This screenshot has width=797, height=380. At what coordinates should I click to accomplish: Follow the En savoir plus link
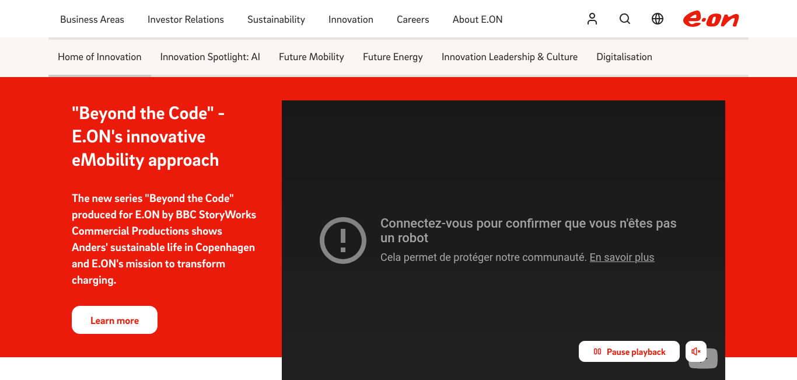point(622,257)
